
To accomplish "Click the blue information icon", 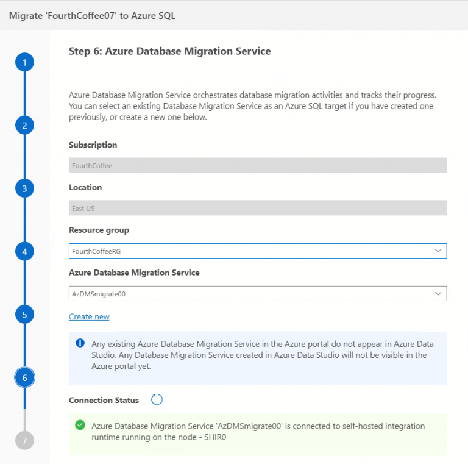I will pos(80,343).
